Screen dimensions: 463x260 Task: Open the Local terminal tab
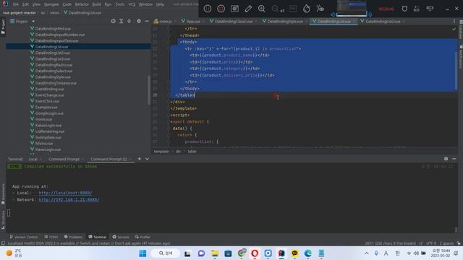pos(33,159)
